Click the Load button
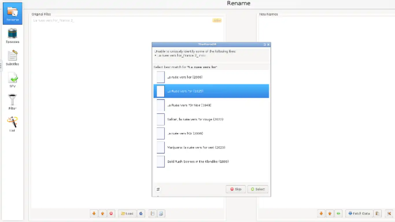395x222 pixels. coord(127,214)
